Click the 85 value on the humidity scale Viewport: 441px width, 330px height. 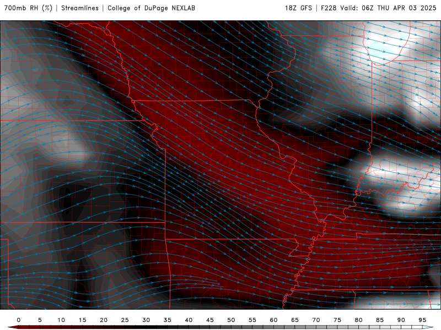(380, 320)
